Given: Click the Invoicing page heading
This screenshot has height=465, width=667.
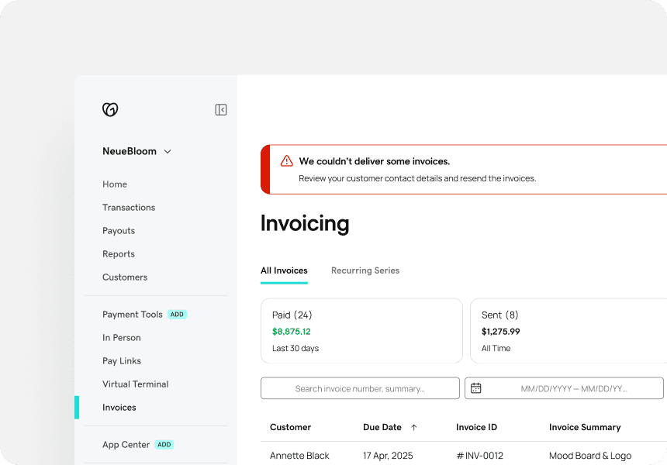Looking at the screenshot, I should coord(305,223).
